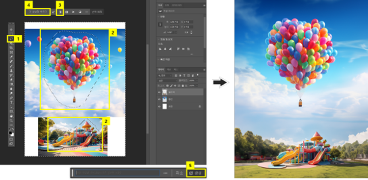Select the History Brush tool

coord(11,75)
